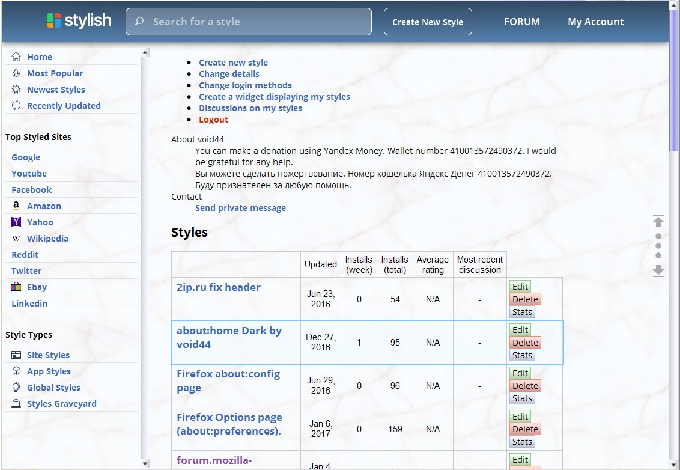Open the FORUM menu item

pos(521,22)
